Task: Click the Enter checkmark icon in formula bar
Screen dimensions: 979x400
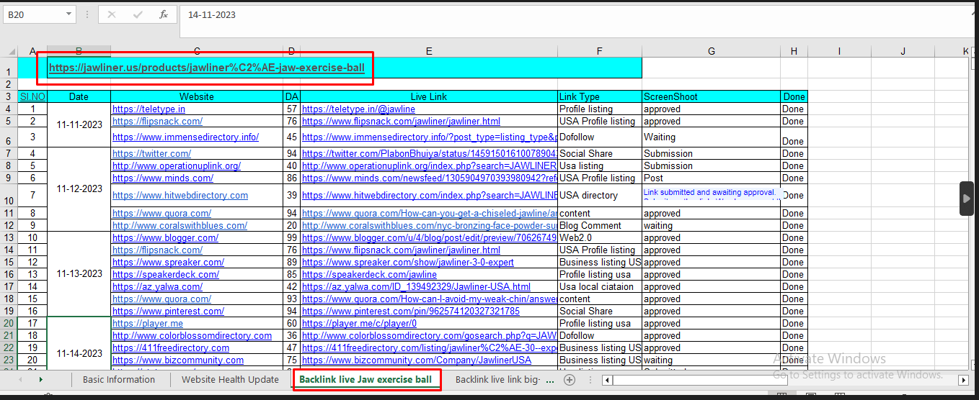Action: click(x=138, y=14)
